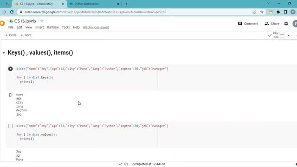297x167 pixels.
Task: Collapse the Keys(), values(), items() section
Action: pyautogui.click(x=4, y=53)
